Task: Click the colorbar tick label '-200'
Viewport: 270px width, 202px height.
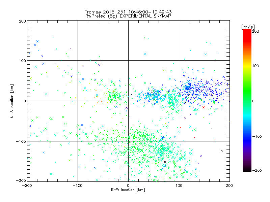Action: [257, 170]
